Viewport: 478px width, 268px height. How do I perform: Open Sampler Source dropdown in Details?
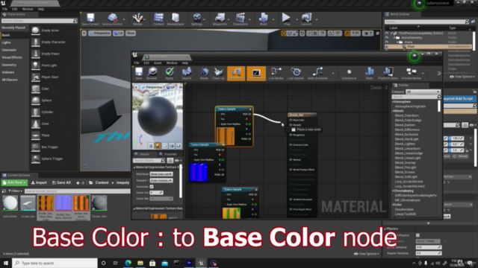coord(161,180)
